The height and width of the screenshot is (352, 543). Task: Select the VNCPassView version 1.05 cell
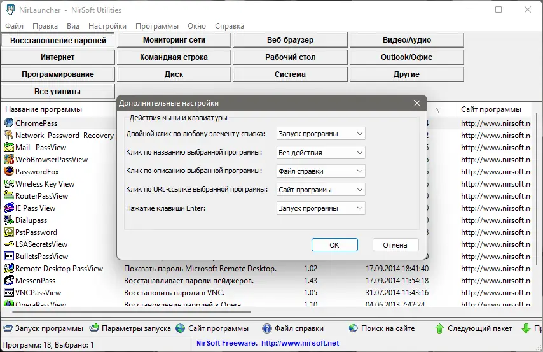311,293
